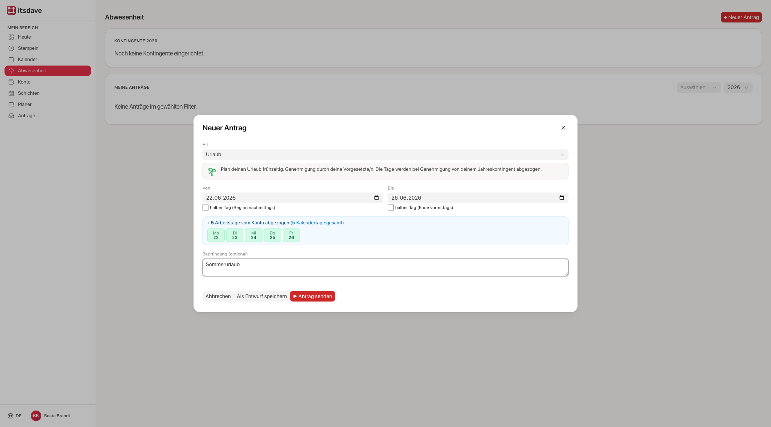Viewport: 771px width, 427px height.
Task: Click the MEIN BEREICH section label
Action: [23, 28]
